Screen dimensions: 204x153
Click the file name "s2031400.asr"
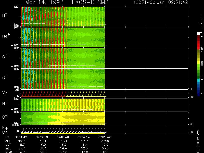tap(148, 2)
